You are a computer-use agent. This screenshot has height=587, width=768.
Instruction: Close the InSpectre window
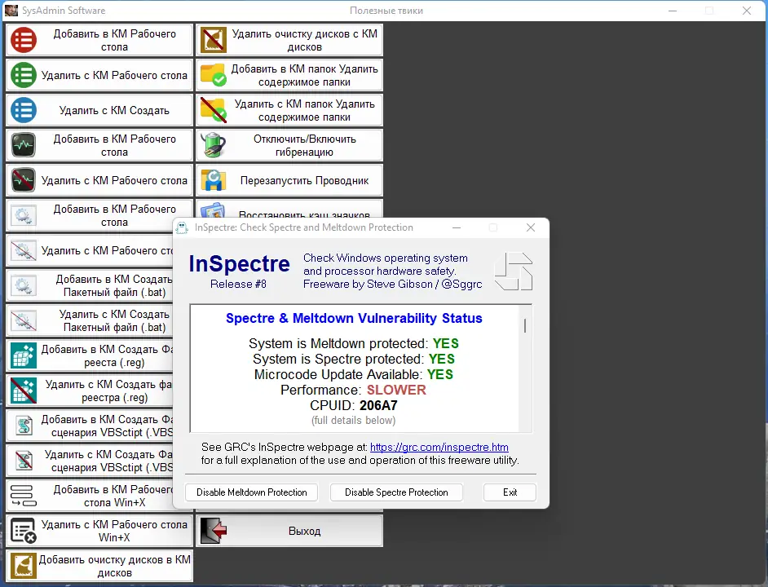tap(531, 227)
